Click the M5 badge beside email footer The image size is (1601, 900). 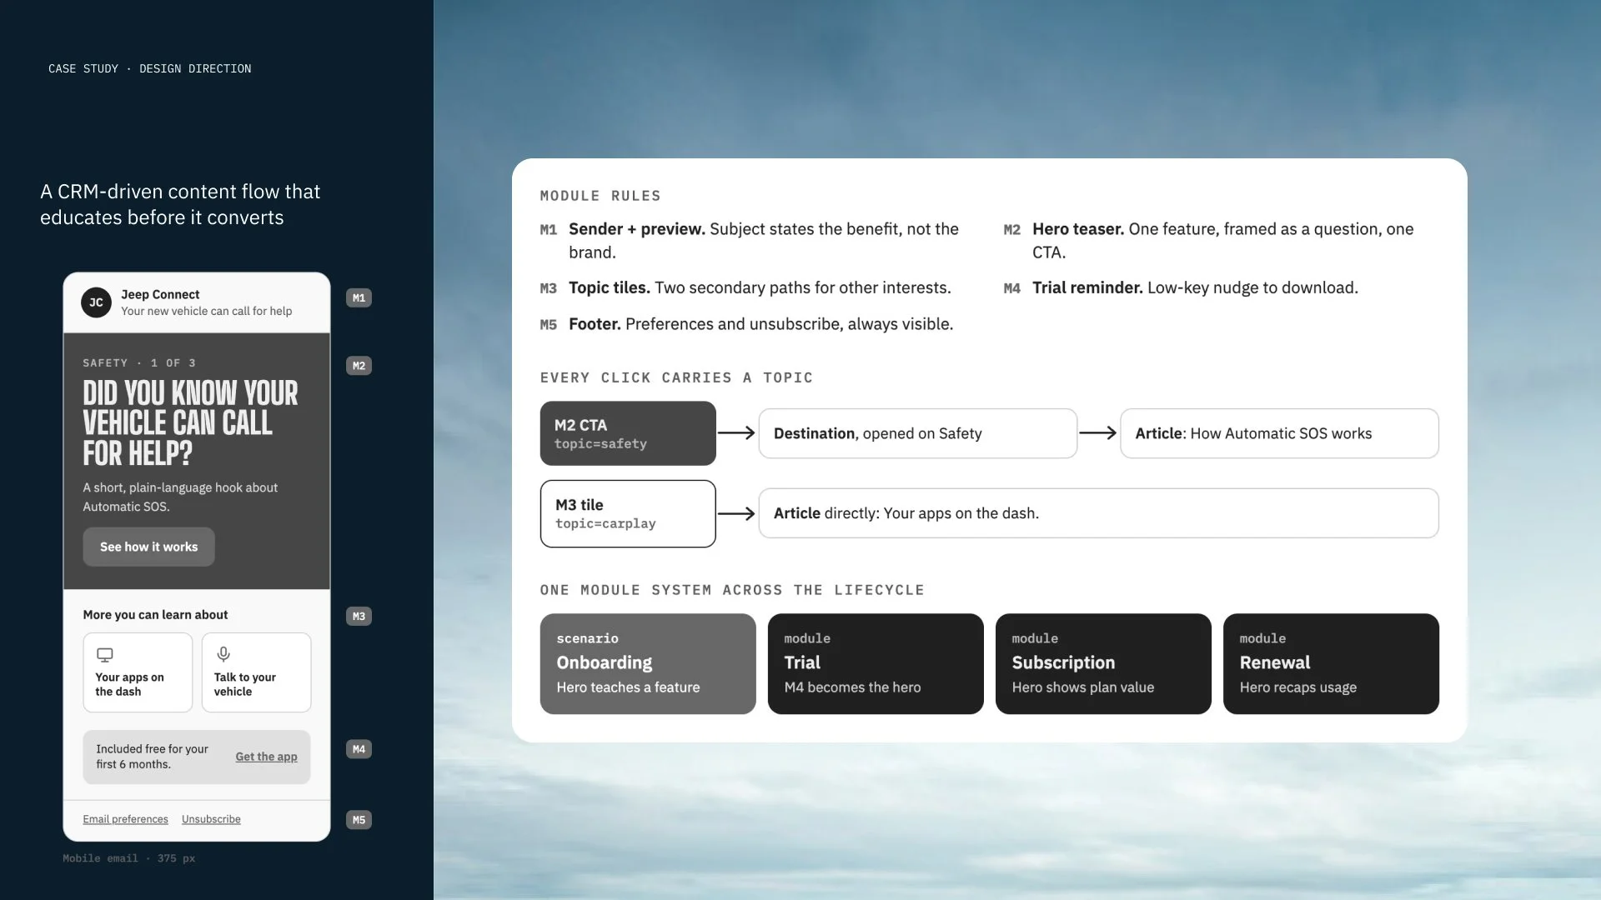[359, 820]
